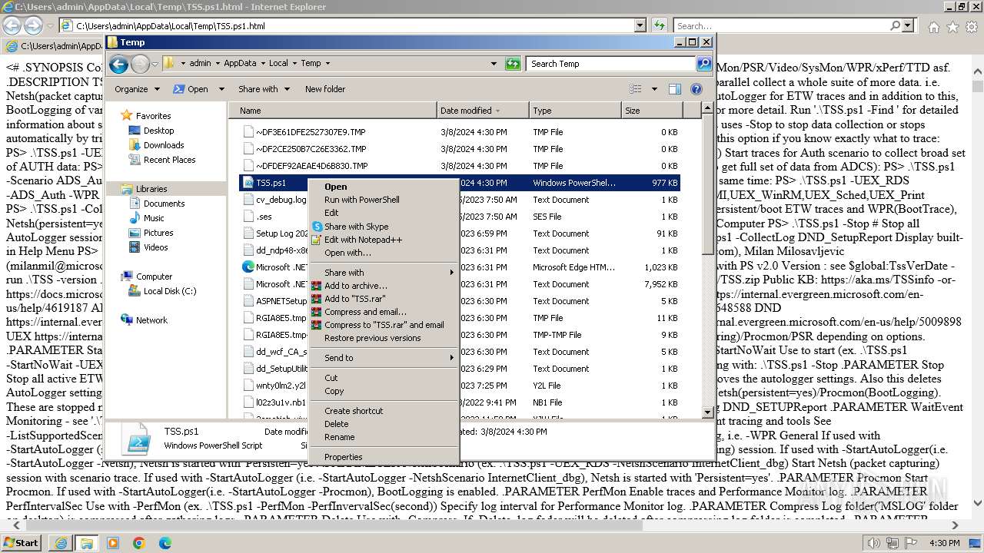Expand Share with submenu
Viewport: 984px width, 553px height.
tap(384, 273)
